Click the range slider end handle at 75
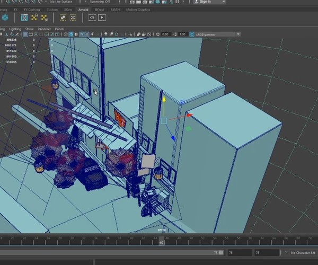 (x=221, y=253)
